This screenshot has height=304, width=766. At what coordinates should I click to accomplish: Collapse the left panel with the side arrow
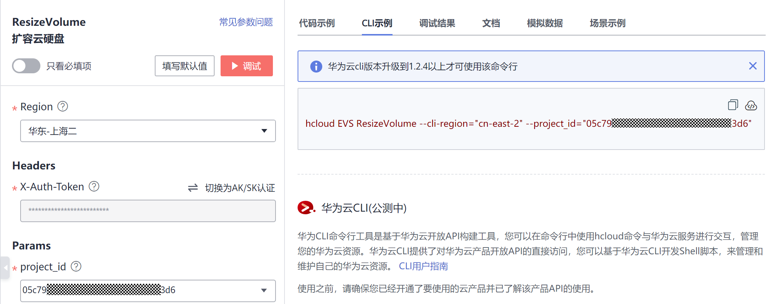[5, 267]
